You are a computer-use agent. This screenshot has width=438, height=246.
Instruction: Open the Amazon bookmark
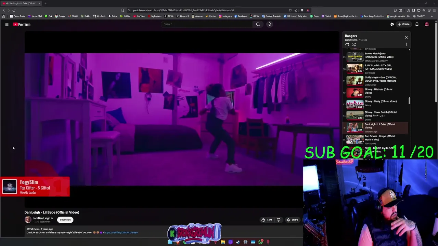197,16
